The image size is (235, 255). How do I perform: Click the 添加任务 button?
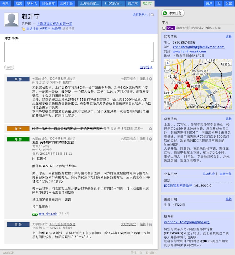click(173, 13)
